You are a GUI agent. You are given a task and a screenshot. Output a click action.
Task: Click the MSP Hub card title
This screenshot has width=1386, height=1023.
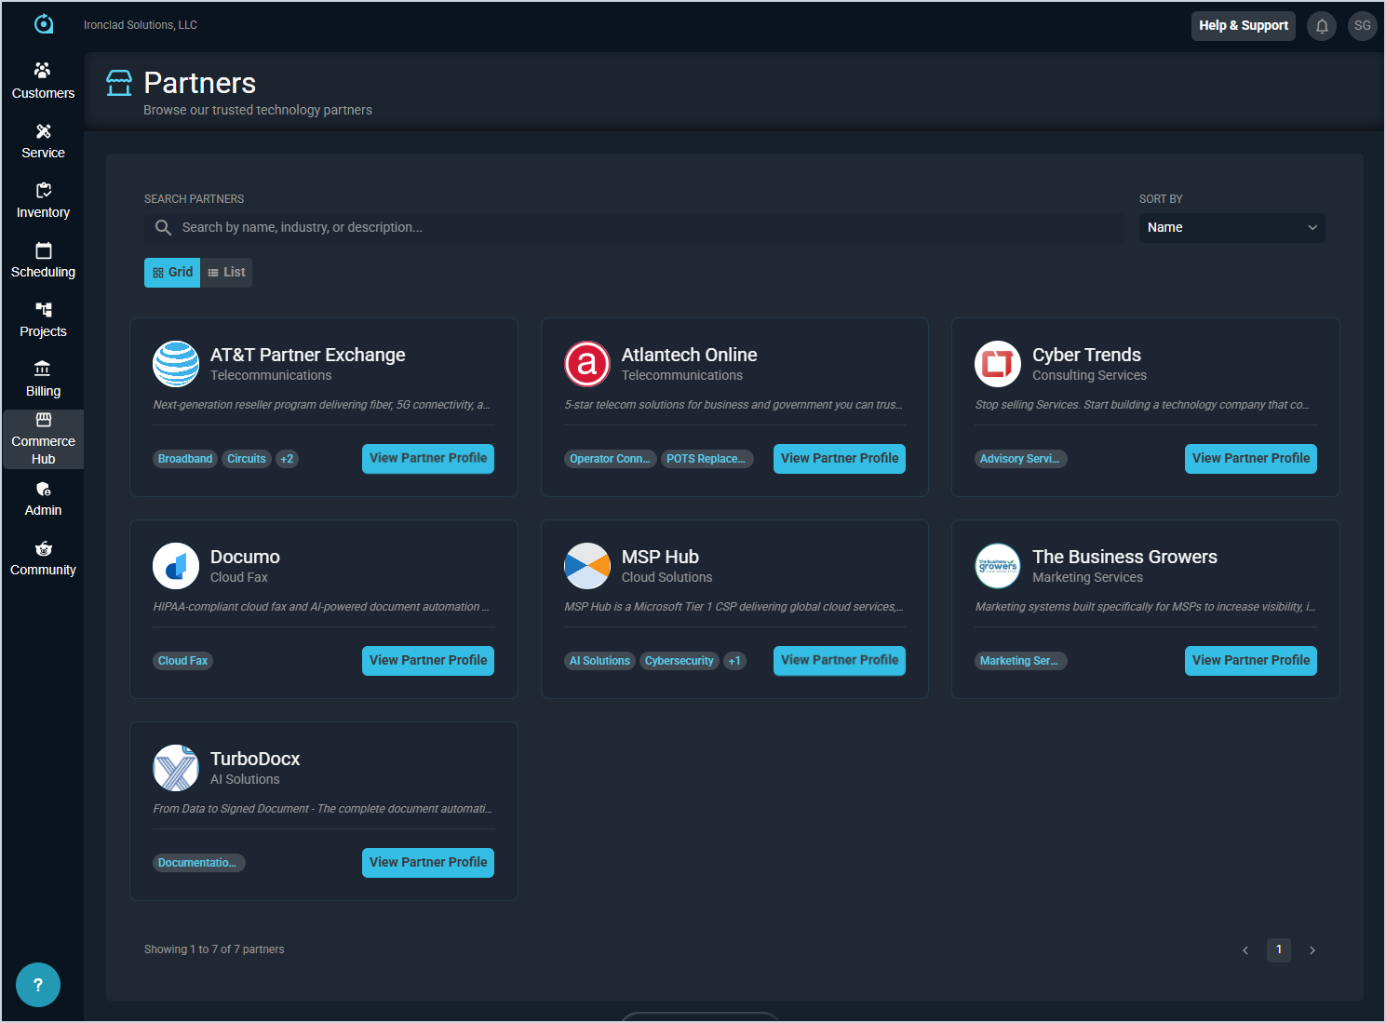(660, 557)
